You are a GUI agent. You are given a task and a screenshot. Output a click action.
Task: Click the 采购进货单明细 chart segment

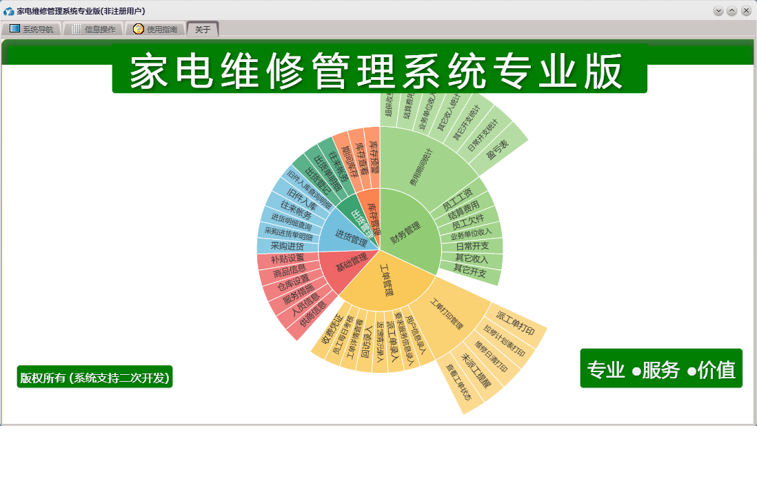point(289,234)
